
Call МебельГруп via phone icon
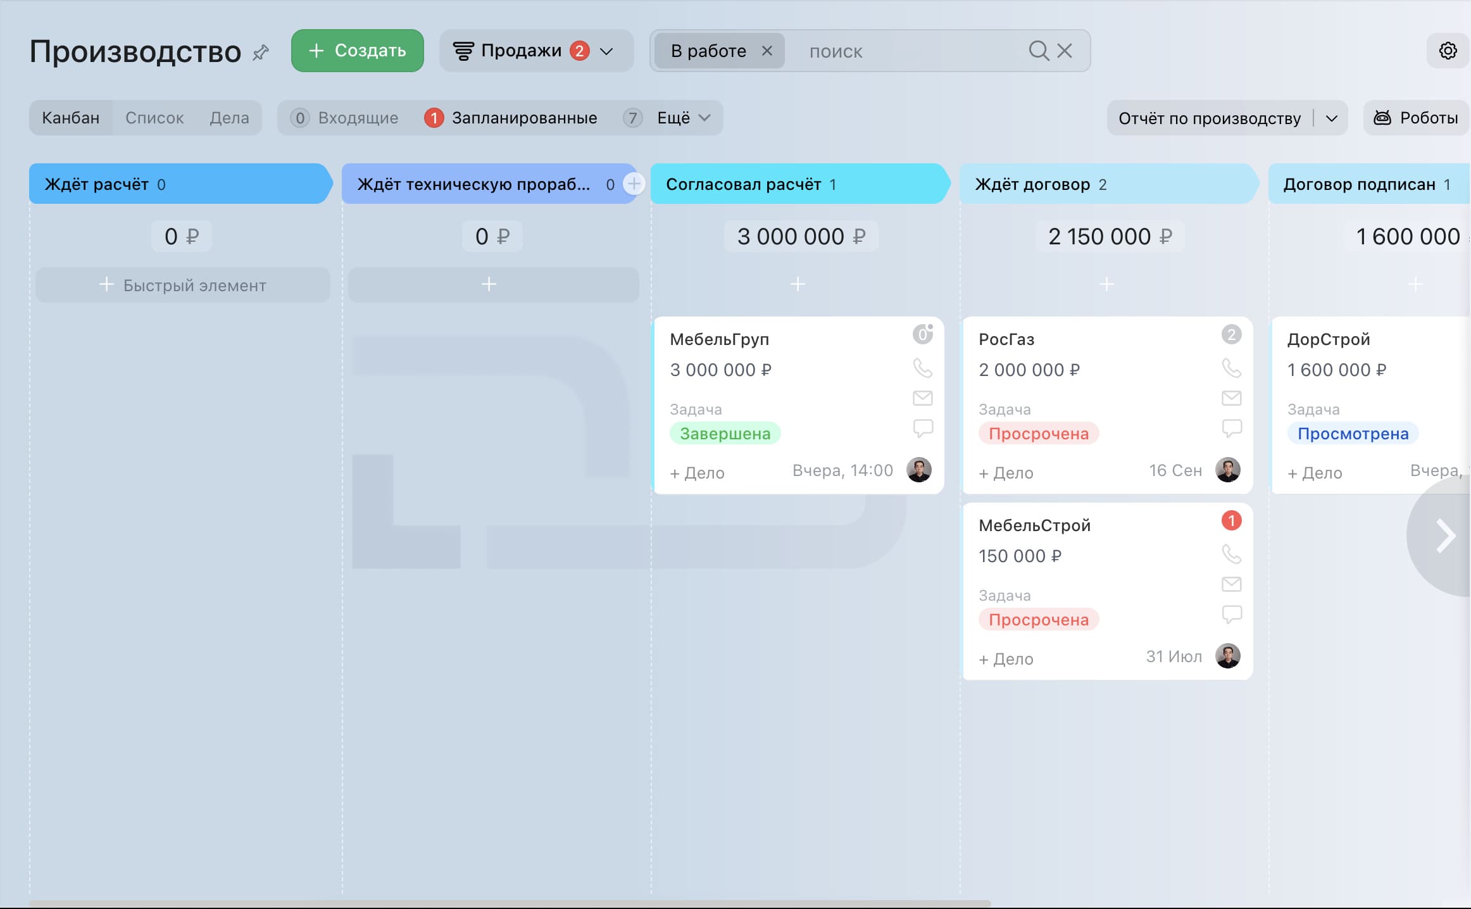coord(922,368)
